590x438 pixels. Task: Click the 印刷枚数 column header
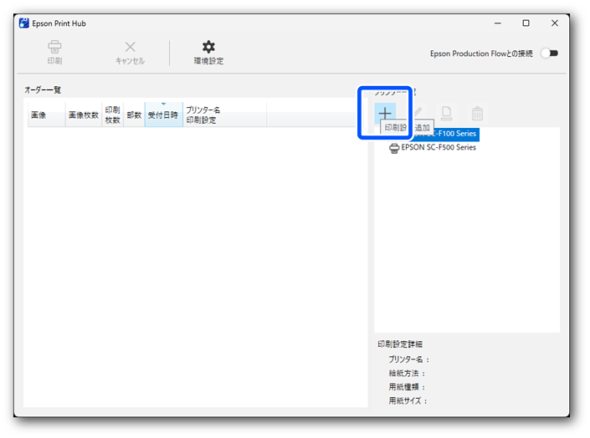112,115
